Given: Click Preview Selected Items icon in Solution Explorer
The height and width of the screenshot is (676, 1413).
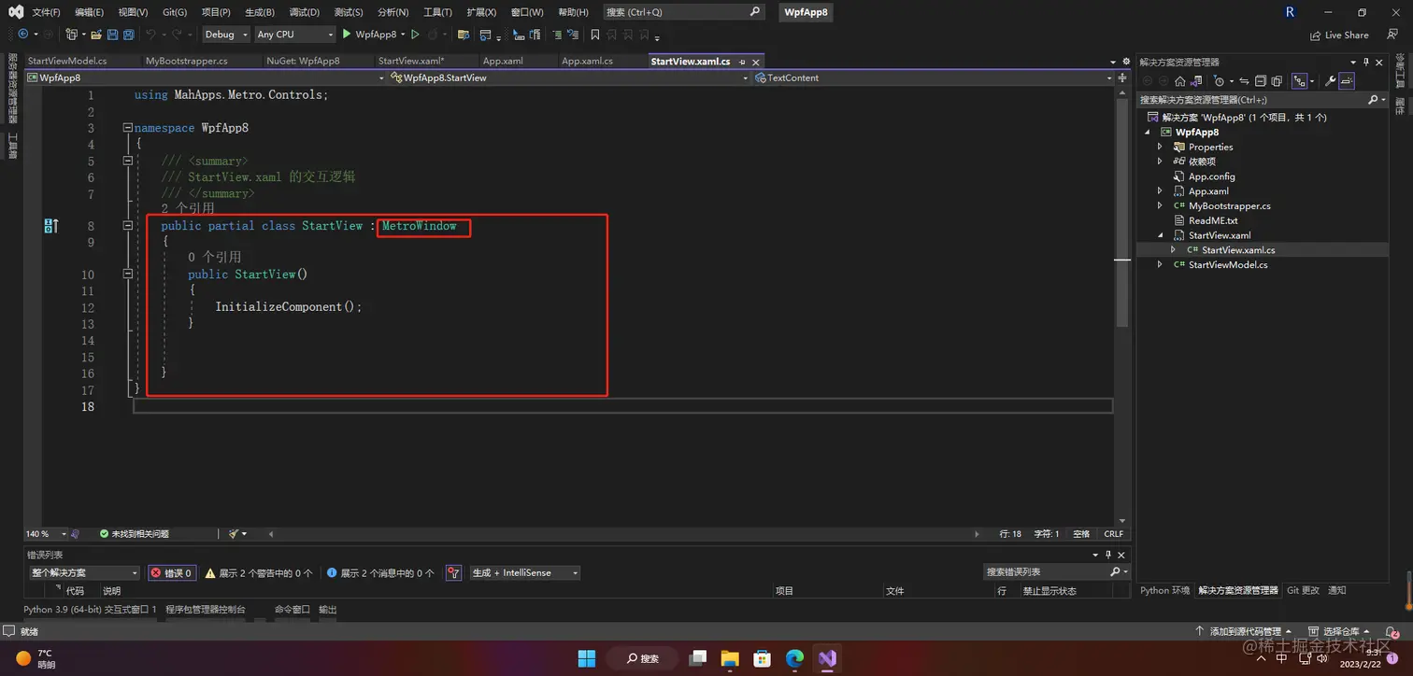Looking at the screenshot, I should (x=1347, y=81).
